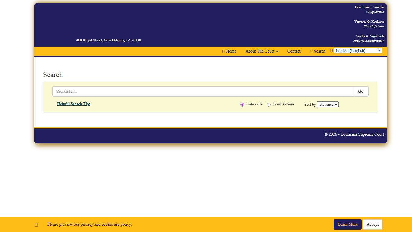
Task: Click the globe icon next to language selector
Action: point(331,50)
